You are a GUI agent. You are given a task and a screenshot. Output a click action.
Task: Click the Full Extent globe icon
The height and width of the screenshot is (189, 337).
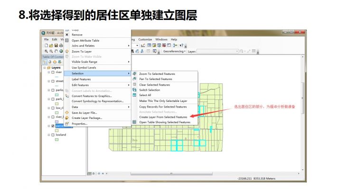point(61,51)
